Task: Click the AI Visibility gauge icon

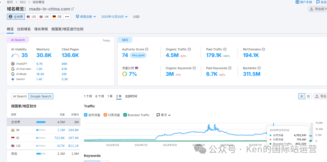Action: coord(15,55)
